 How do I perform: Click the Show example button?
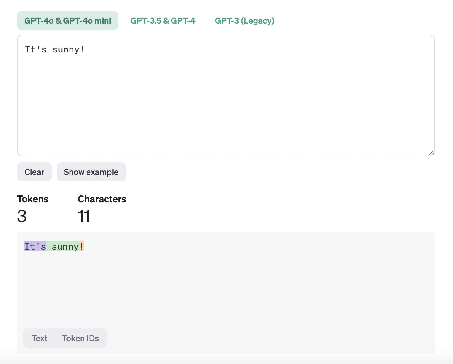pyautogui.click(x=91, y=172)
